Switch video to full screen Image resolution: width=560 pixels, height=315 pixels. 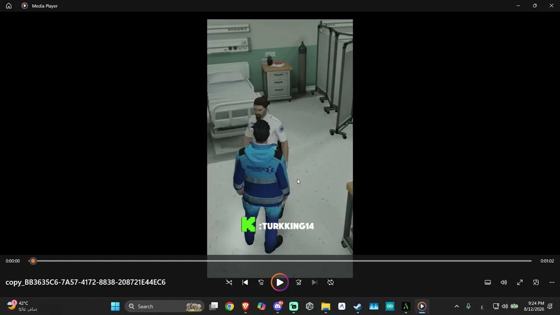click(x=520, y=283)
